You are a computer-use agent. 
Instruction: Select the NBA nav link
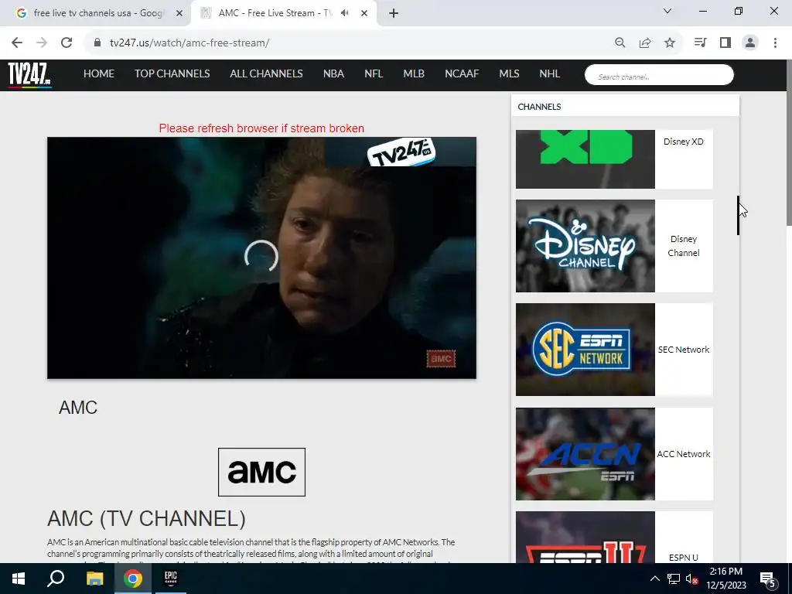(x=333, y=73)
